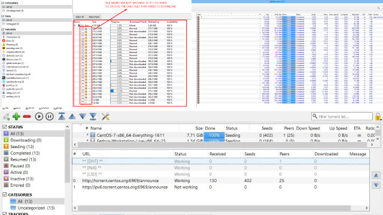Click the resume (play) toolbar icon
Screen dimensions: 383x215
click(x=39, y=116)
